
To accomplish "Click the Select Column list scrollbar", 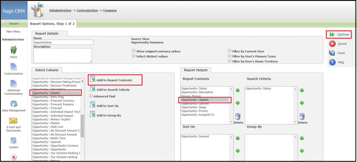I will (x=82, y=126).
